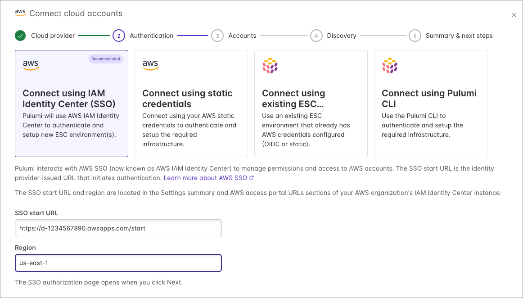Click Pulumi logo on Pulumi CLI card
The height and width of the screenshot is (298, 523).
coord(390,66)
